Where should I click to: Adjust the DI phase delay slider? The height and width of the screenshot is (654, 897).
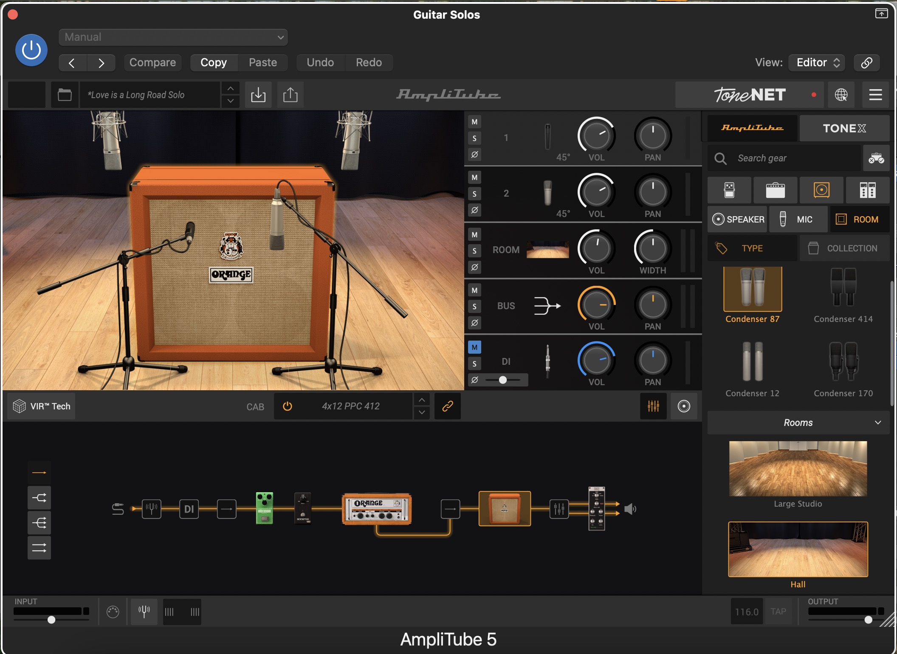click(x=503, y=380)
